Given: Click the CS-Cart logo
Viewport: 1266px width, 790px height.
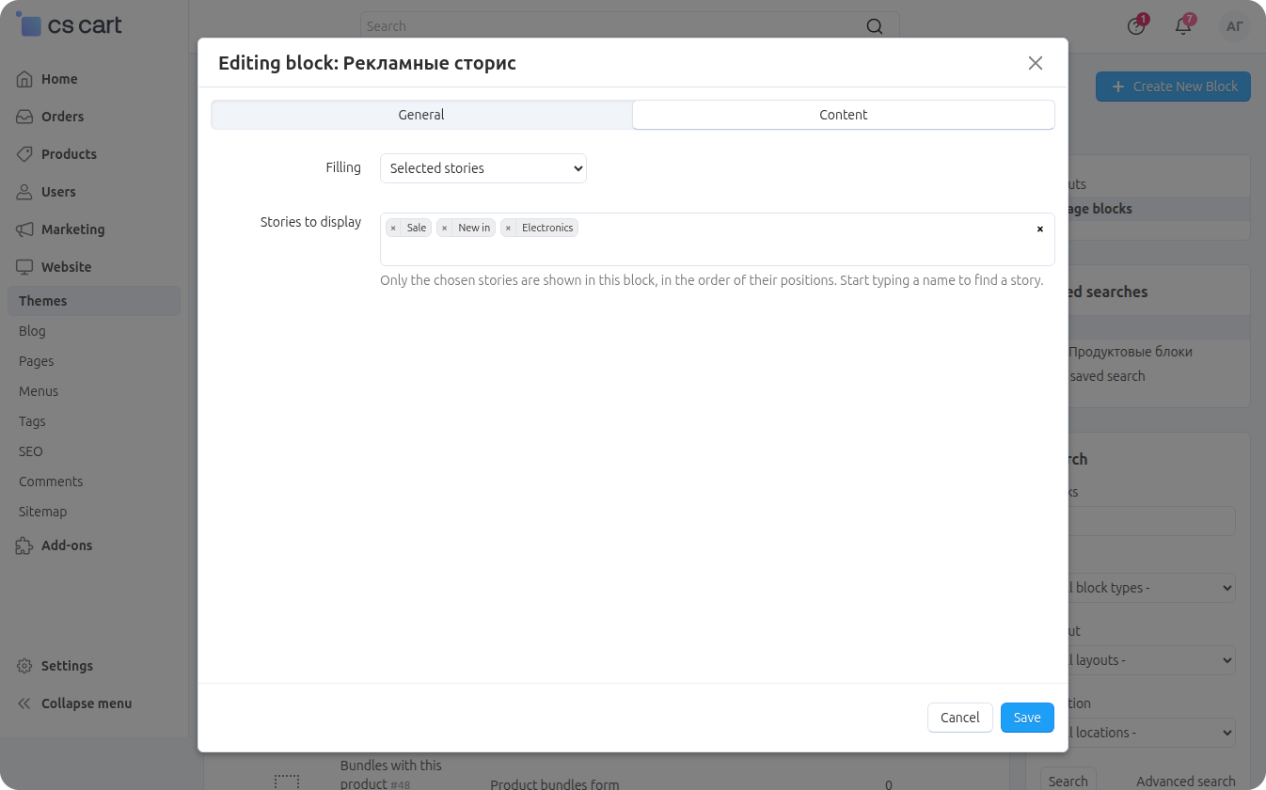Looking at the screenshot, I should pyautogui.click(x=70, y=25).
